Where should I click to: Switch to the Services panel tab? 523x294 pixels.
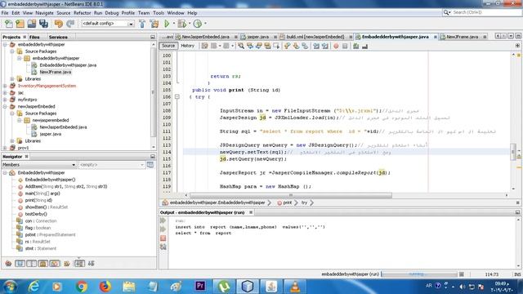click(58, 37)
